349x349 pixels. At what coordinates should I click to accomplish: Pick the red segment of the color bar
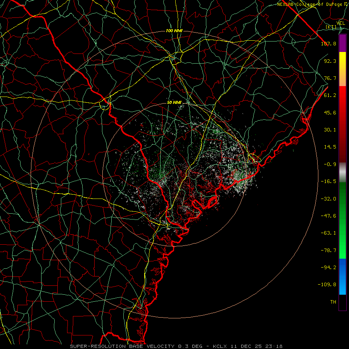[342, 124]
